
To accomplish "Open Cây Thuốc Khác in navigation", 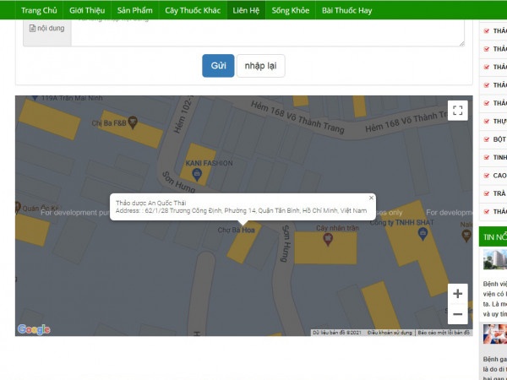I will [x=193, y=10].
